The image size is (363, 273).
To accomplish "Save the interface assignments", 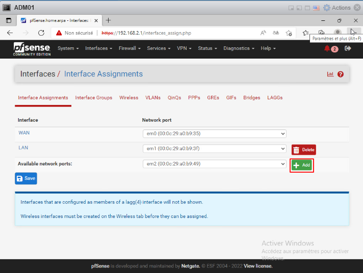I will [26, 179].
